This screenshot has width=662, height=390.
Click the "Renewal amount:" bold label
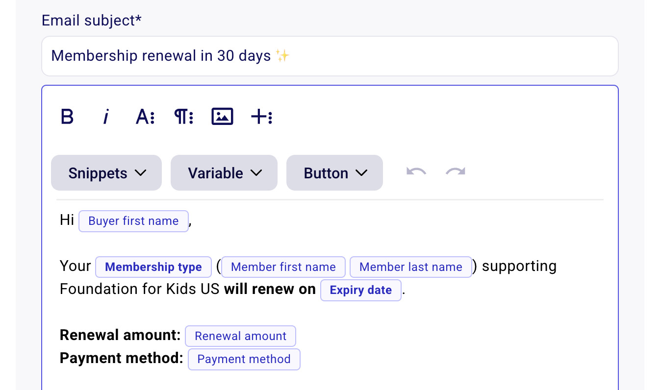tap(120, 335)
